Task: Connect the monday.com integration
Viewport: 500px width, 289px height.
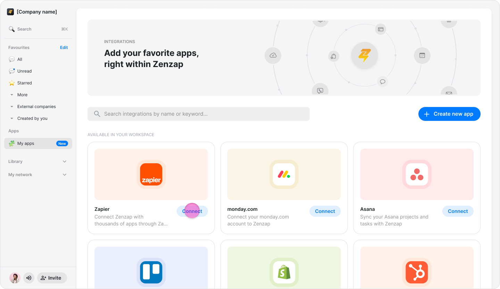Action: (325, 211)
